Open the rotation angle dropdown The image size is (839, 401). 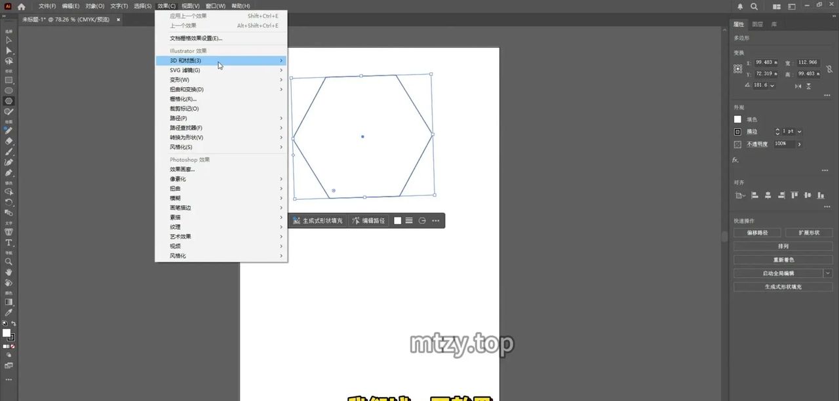coord(772,86)
